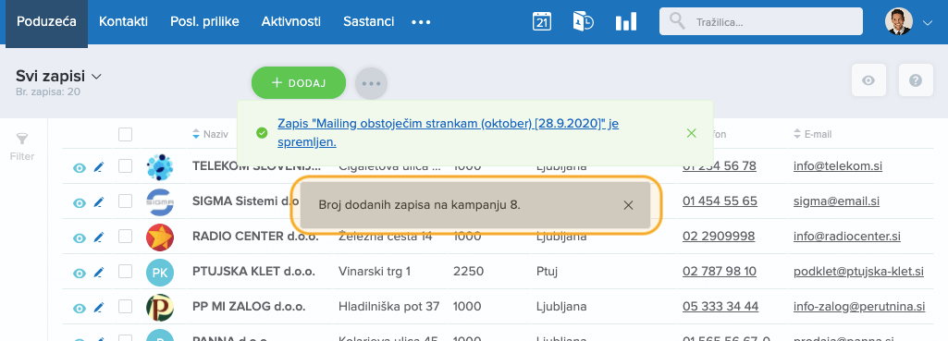This screenshot has width=948, height=341.
Task: Open the grey three-dots actions button
Action: click(371, 83)
